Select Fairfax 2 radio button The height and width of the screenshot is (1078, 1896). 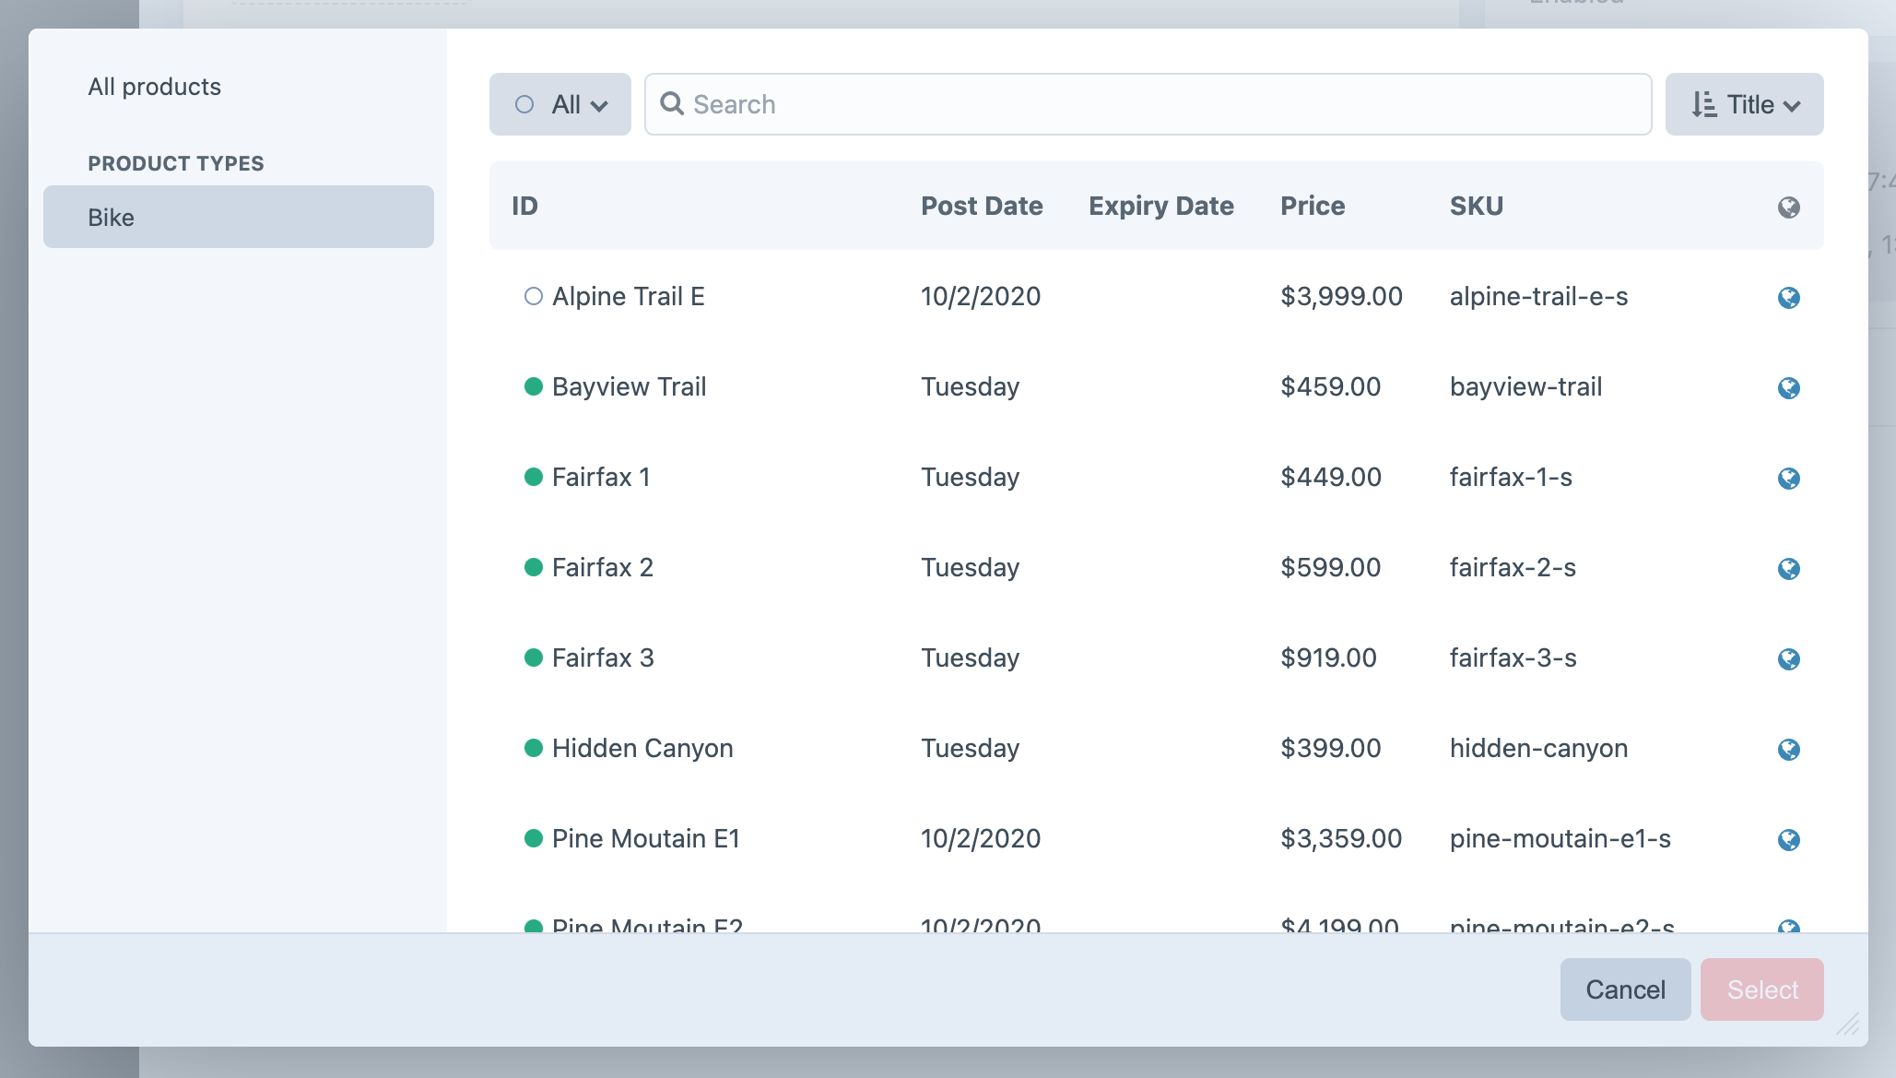529,567
